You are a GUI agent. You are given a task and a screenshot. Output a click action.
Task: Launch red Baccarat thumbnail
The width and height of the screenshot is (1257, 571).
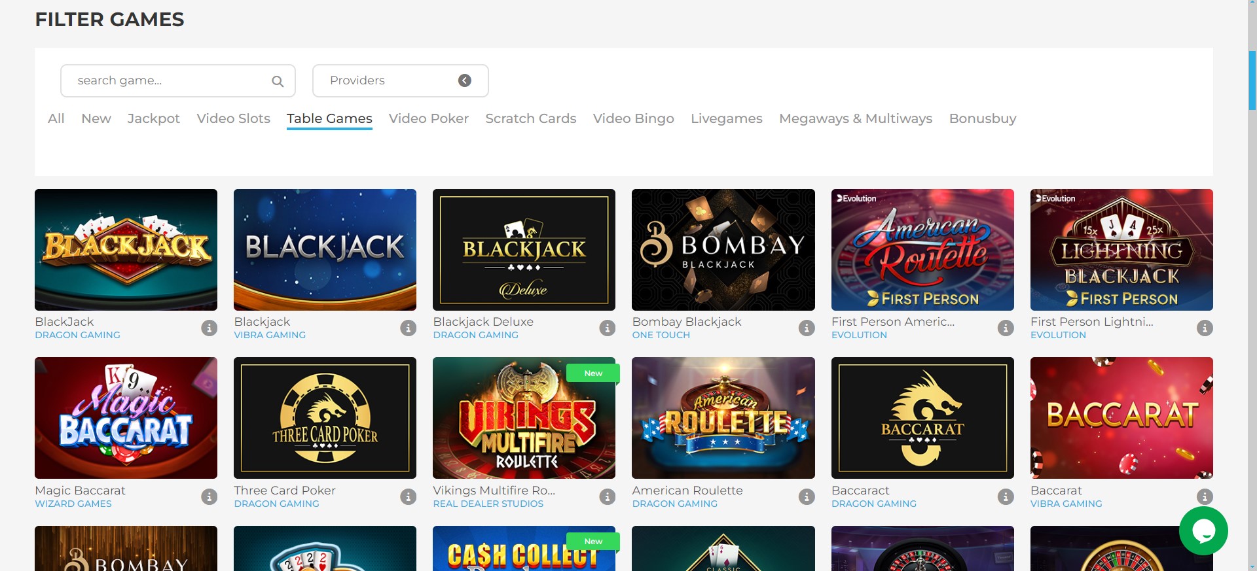click(x=1121, y=418)
